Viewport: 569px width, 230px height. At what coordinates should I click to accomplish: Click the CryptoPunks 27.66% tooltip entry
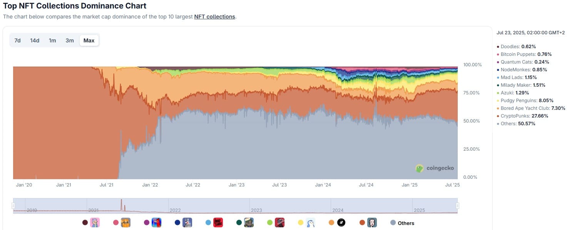coord(522,116)
